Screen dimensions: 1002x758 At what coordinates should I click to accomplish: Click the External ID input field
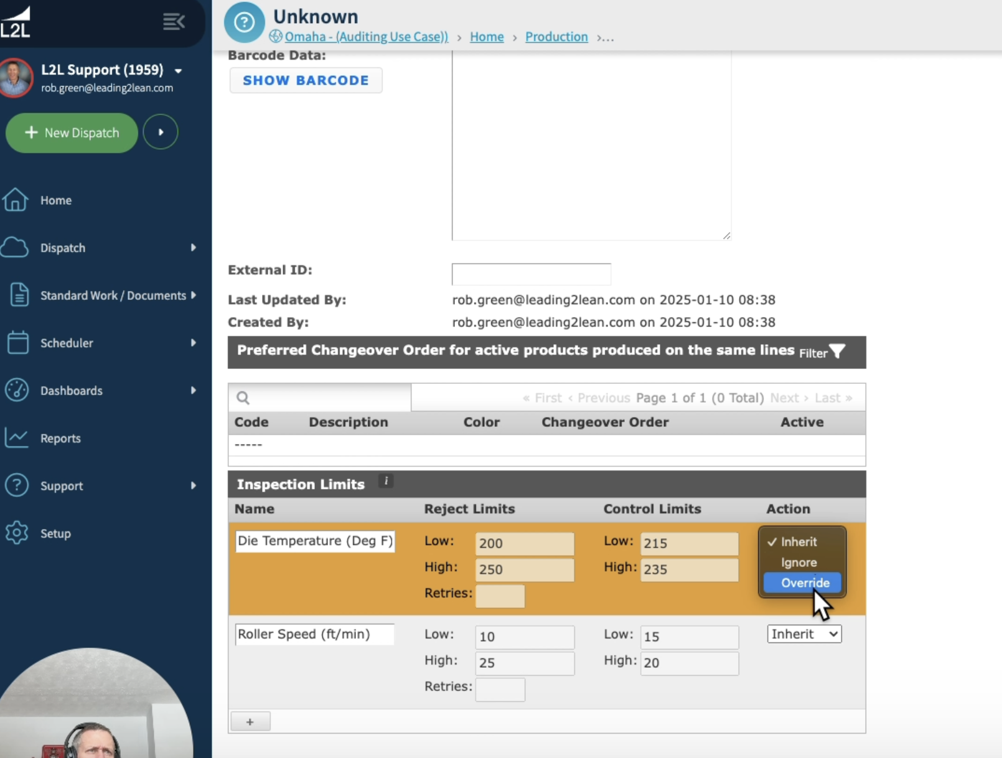531,274
